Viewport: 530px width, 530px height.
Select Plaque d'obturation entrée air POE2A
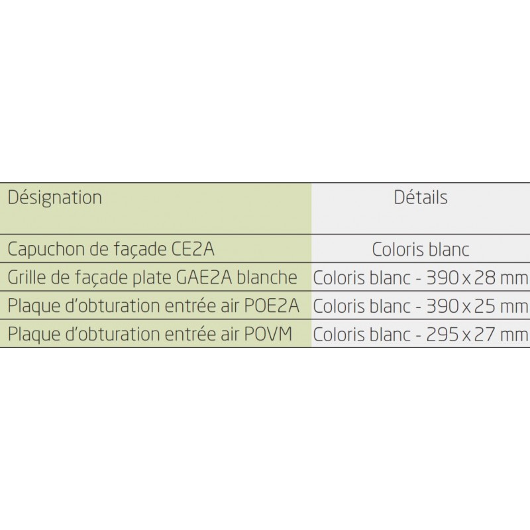click(x=153, y=306)
